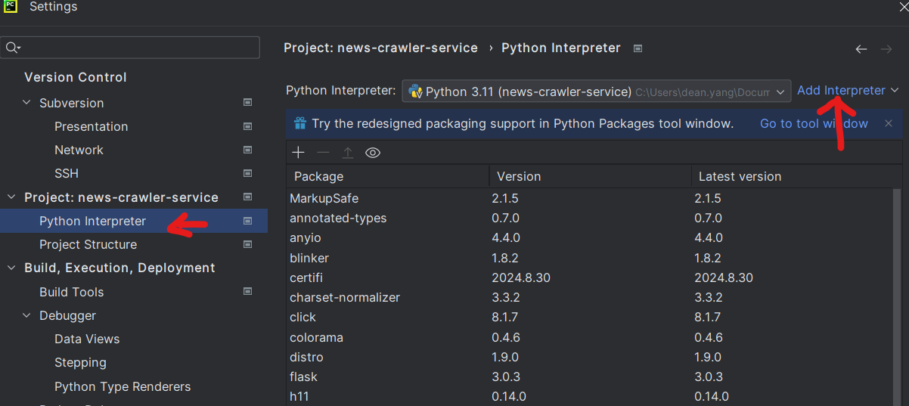
Task: Click the icon next to Python Interpreter breadcrumb
Action: click(x=638, y=48)
